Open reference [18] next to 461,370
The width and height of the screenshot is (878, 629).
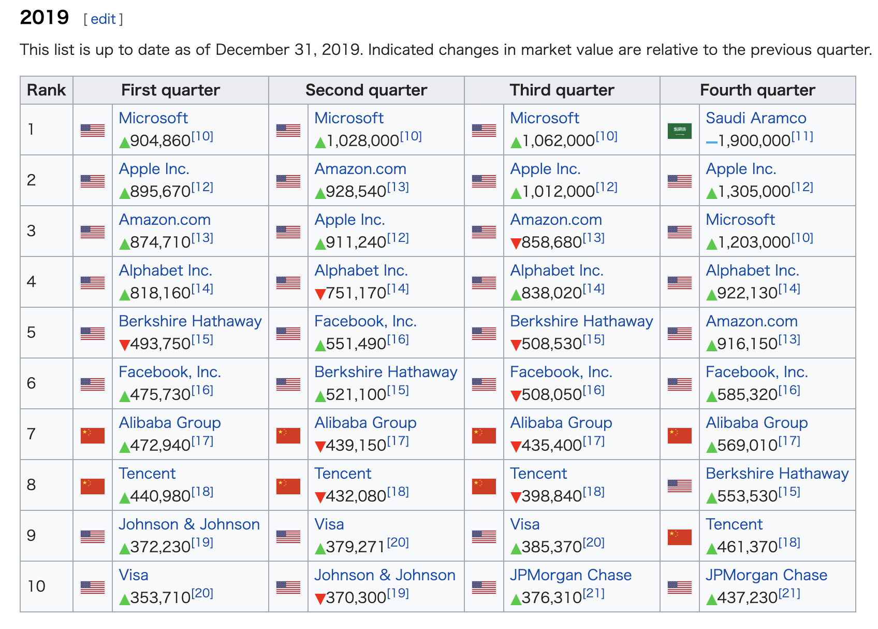point(789,542)
